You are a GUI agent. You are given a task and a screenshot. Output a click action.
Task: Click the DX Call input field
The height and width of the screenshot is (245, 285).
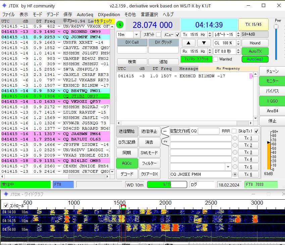pos(132,50)
